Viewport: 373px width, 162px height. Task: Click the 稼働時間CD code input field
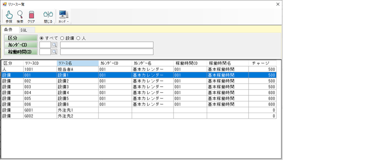45,52
